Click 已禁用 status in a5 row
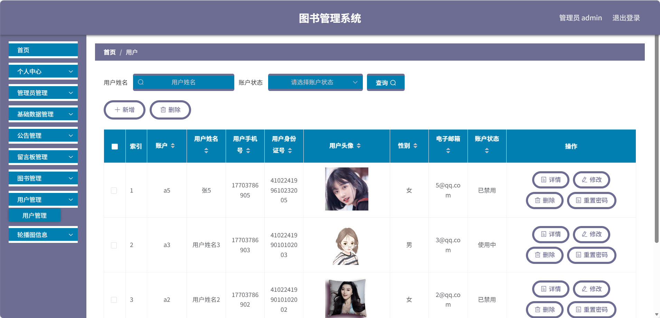 coord(487,191)
